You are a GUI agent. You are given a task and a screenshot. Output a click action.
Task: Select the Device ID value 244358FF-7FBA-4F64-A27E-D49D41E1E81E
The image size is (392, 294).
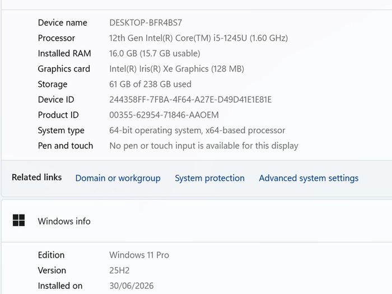(190, 100)
